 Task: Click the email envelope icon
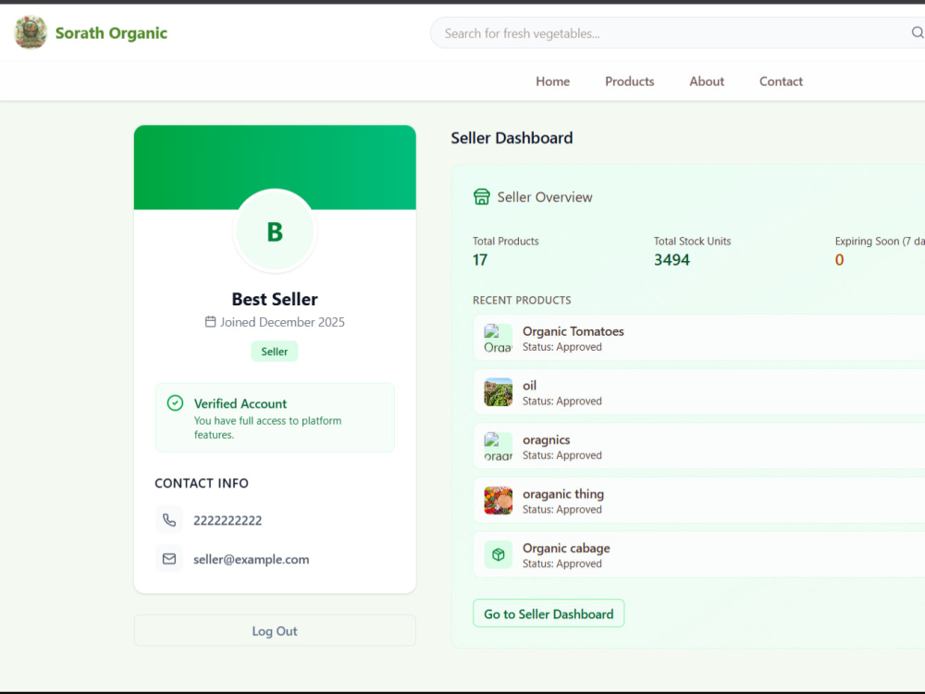click(169, 558)
